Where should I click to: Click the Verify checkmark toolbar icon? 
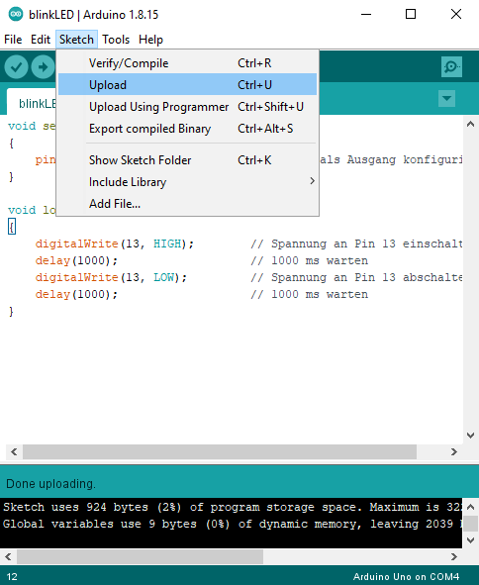coord(16,67)
